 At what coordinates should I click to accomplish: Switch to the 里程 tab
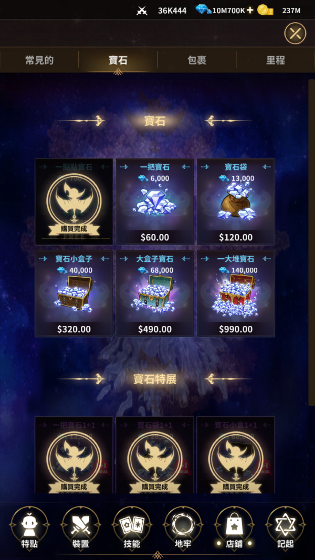point(275,60)
